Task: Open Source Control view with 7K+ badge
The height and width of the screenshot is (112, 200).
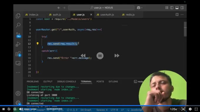Action: tap(18, 35)
